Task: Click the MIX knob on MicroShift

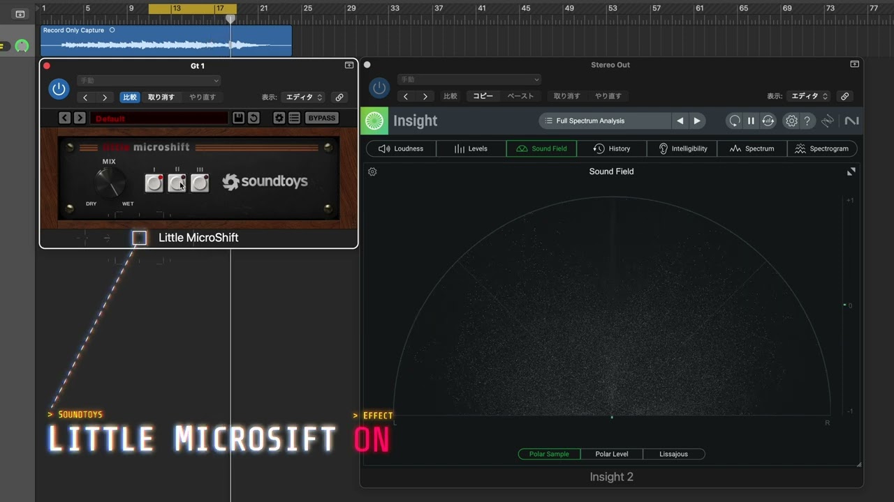Action: (x=110, y=183)
